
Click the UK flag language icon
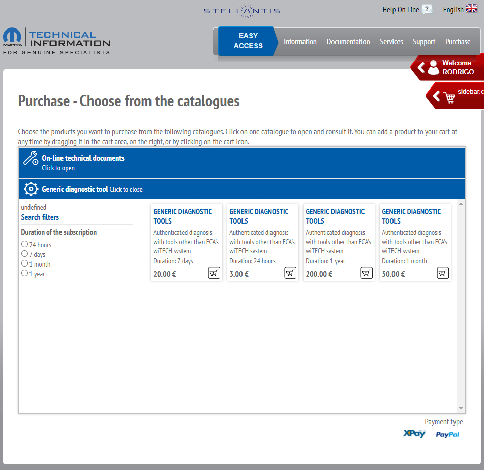[x=472, y=8]
